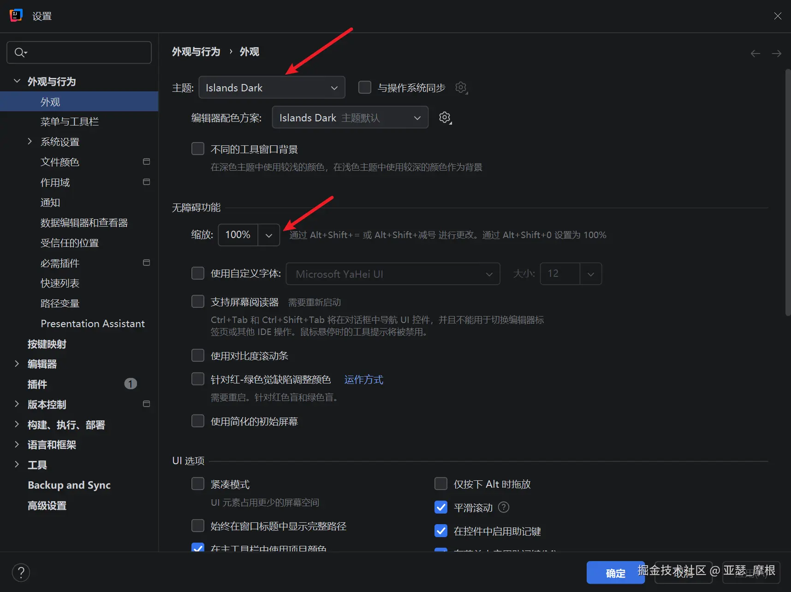Navigate forward with the right arrow icon
Screen dimensions: 791x592
tap(777, 54)
